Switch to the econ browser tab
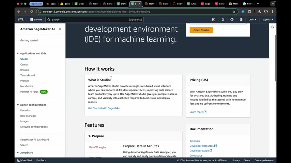Viewport: 291px width, 163px height. (178, 4)
